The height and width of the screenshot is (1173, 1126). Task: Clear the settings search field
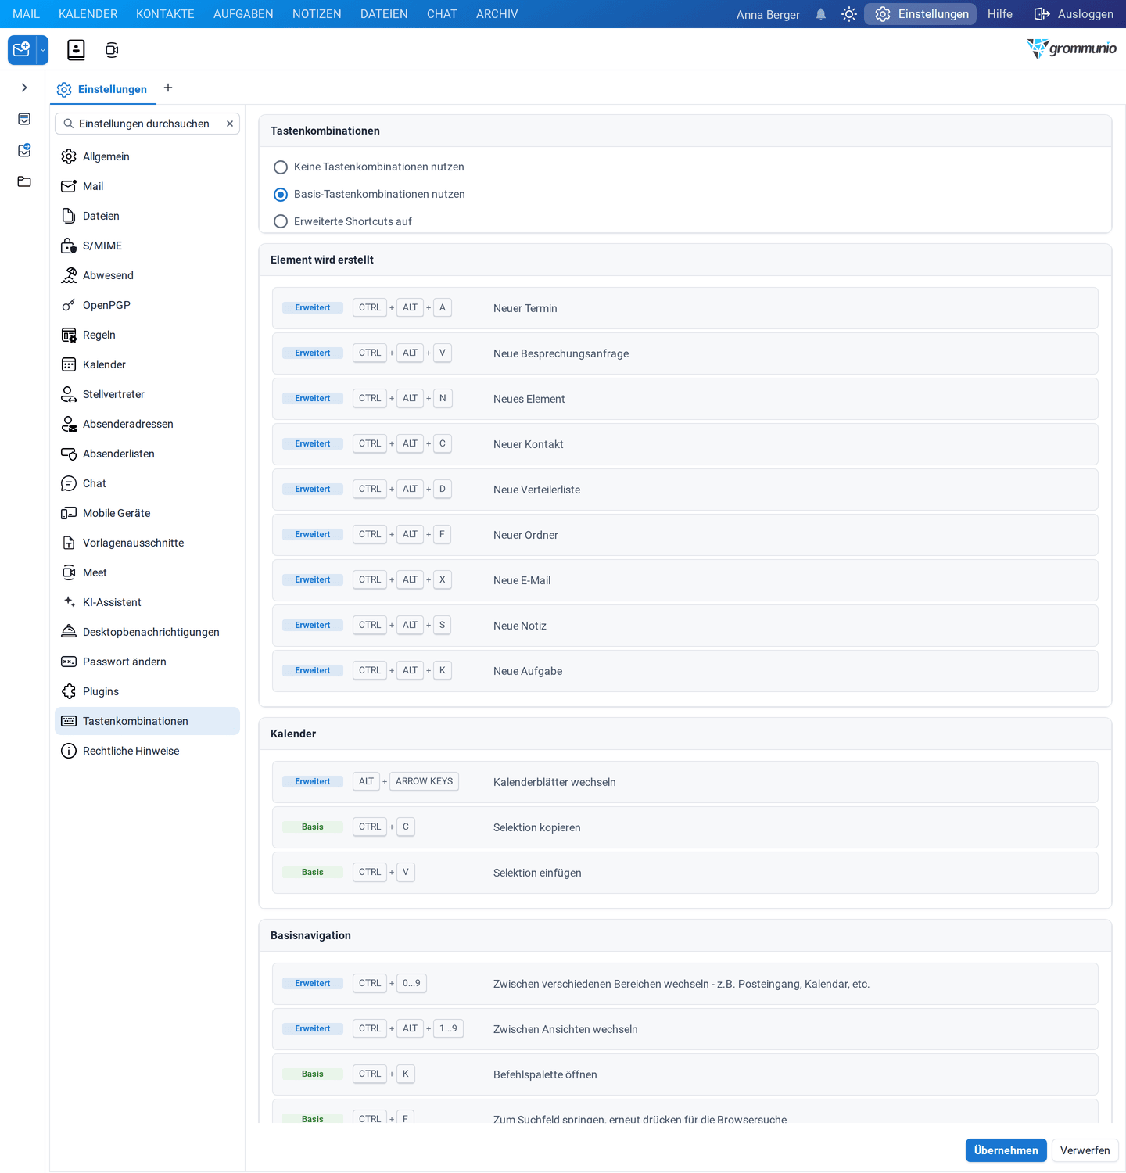tap(230, 124)
